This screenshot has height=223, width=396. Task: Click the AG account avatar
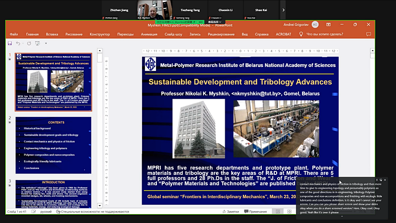pos(315,24)
